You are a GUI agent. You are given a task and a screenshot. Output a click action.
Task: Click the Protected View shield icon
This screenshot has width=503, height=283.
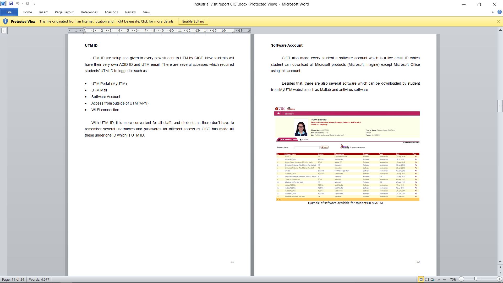[5, 21]
